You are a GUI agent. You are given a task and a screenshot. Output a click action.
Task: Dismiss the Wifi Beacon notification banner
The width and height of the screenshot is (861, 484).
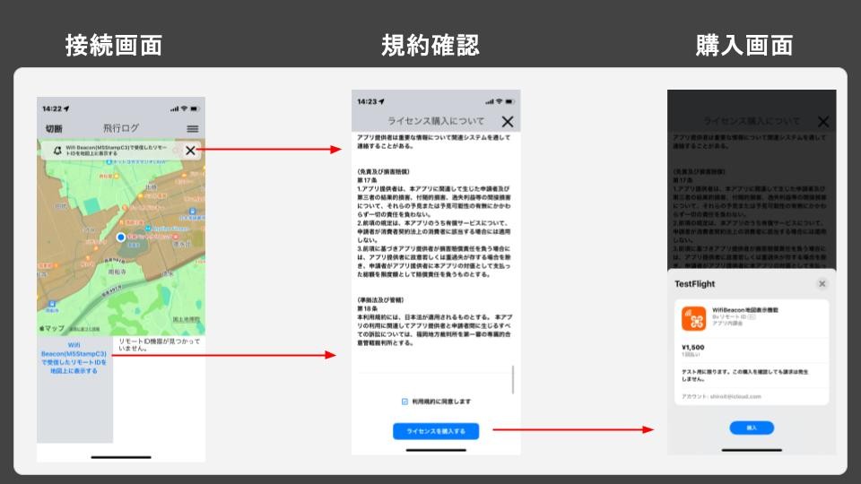click(190, 151)
